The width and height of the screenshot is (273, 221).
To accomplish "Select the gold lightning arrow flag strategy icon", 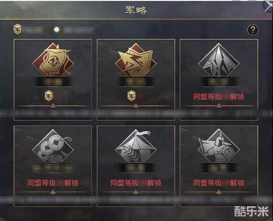I will coord(136,60).
